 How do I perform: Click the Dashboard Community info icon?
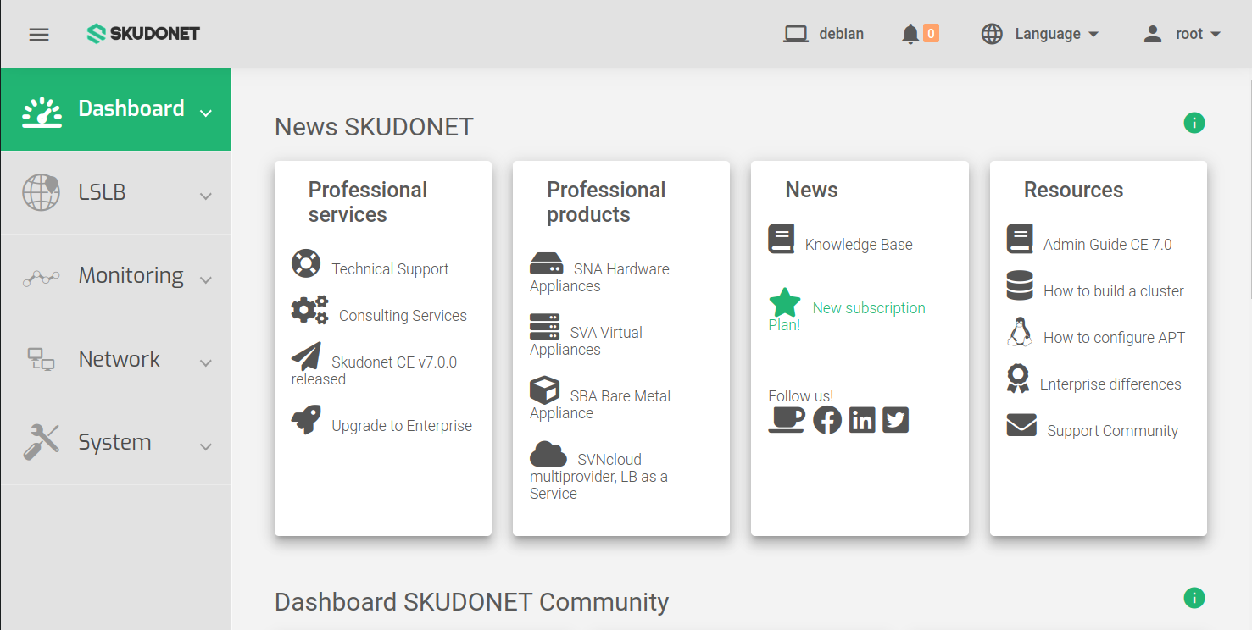pyautogui.click(x=1194, y=598)
